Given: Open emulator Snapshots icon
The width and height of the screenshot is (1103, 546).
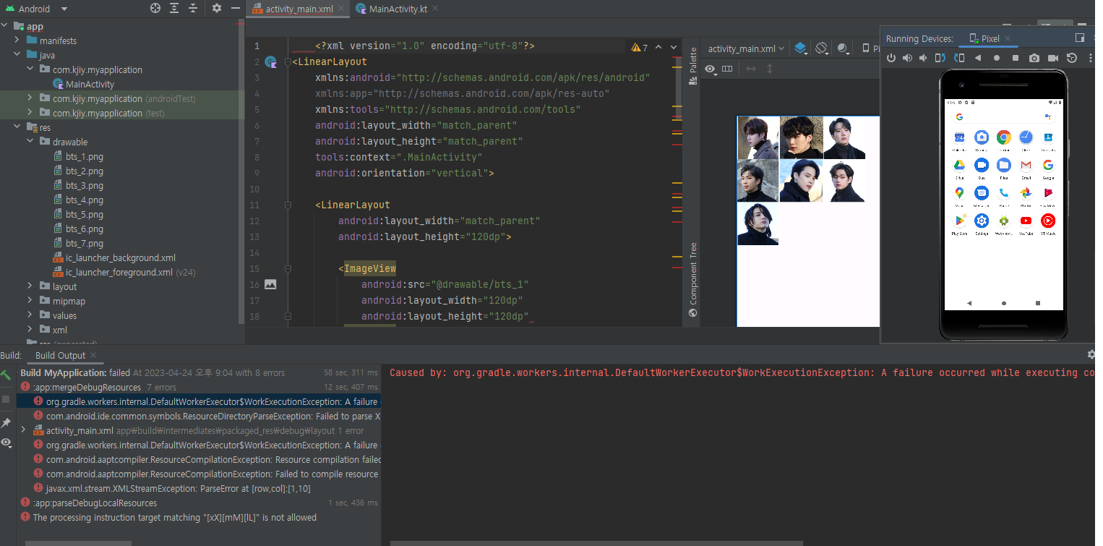Looking at the screenshot, I should pos(1072,58).
